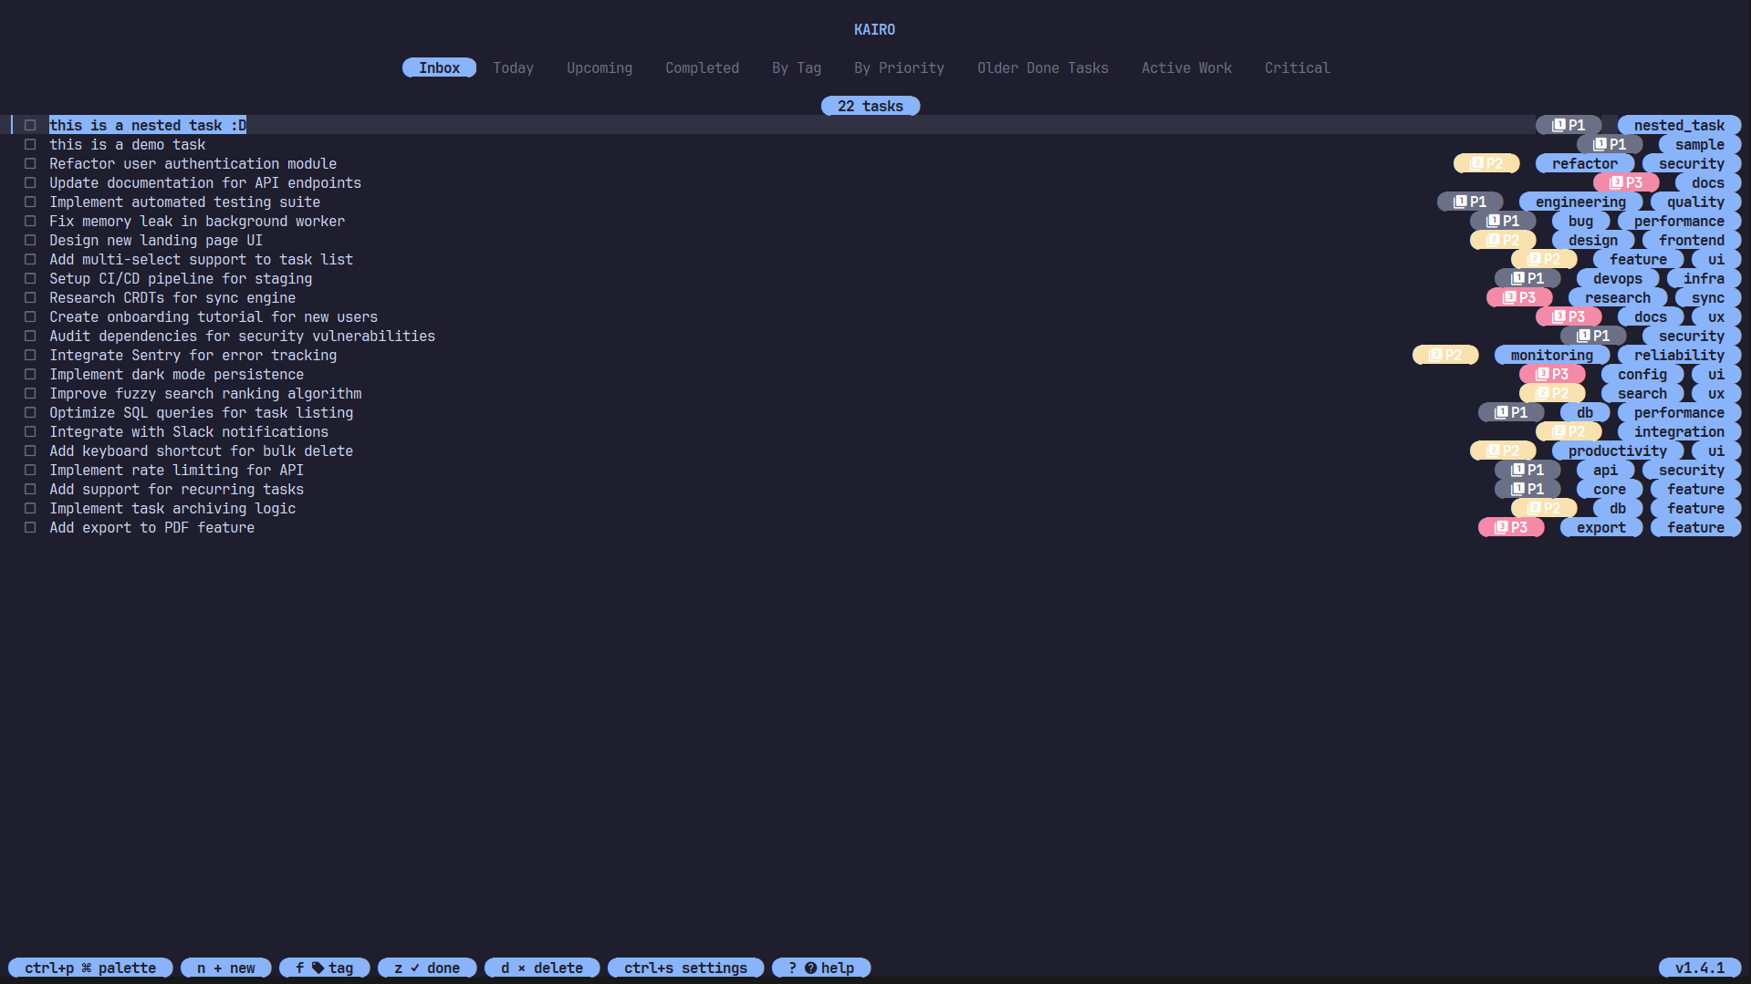Image resolution: width=1751 pixels, height=984 pixels.
Task: Go to the Completed tab
Action: [702, 67]
